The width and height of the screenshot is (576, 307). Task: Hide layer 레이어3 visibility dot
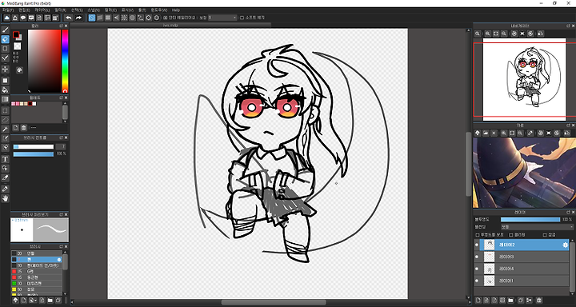[x=477, y=257]
